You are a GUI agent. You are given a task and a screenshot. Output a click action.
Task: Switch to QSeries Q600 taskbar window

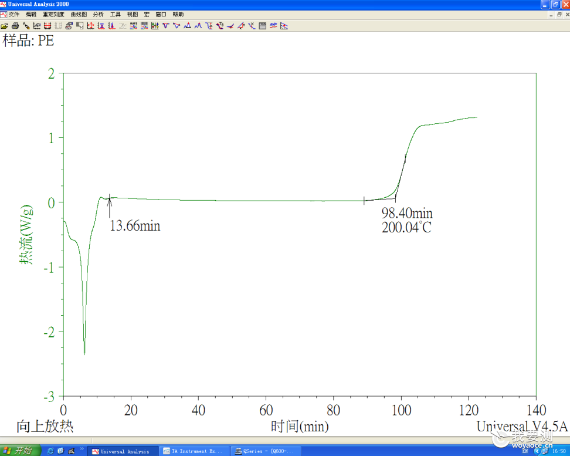(266, 451)
